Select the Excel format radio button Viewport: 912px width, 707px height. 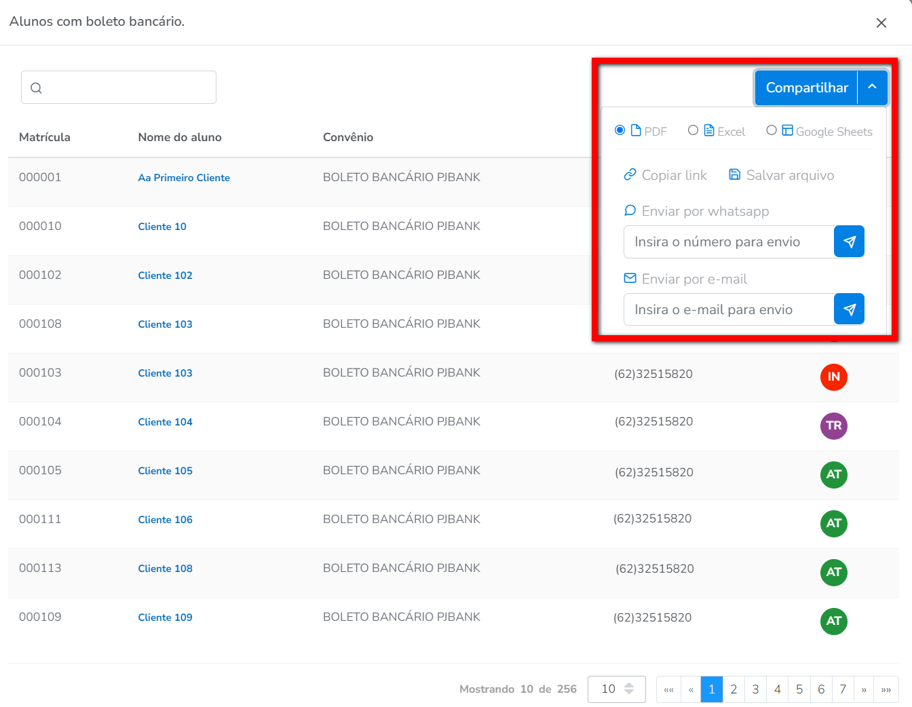coord(693,130)
